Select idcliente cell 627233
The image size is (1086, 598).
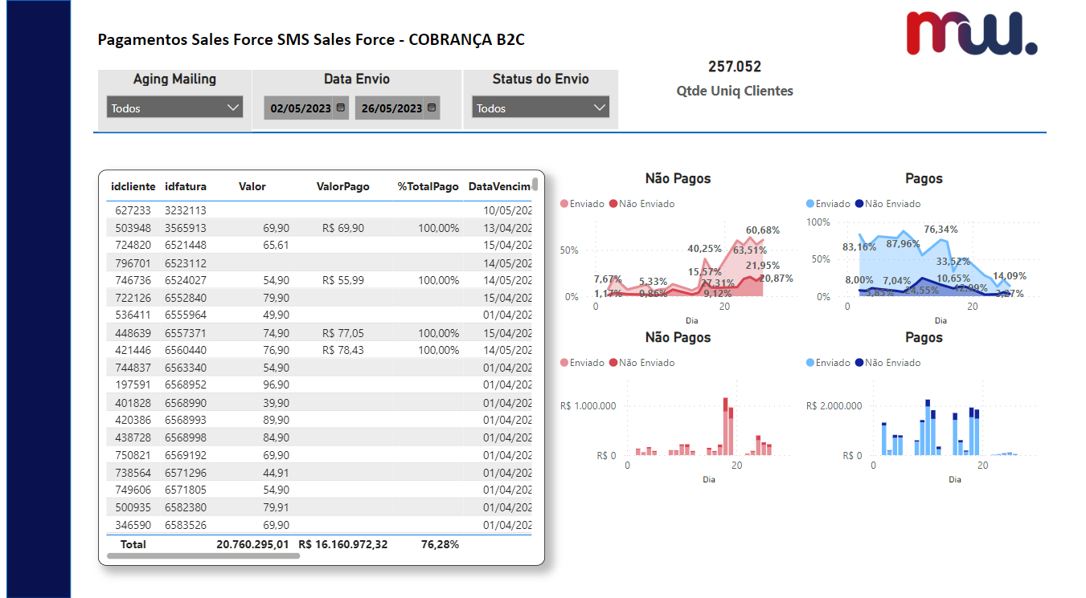click(x=133, y=210)
